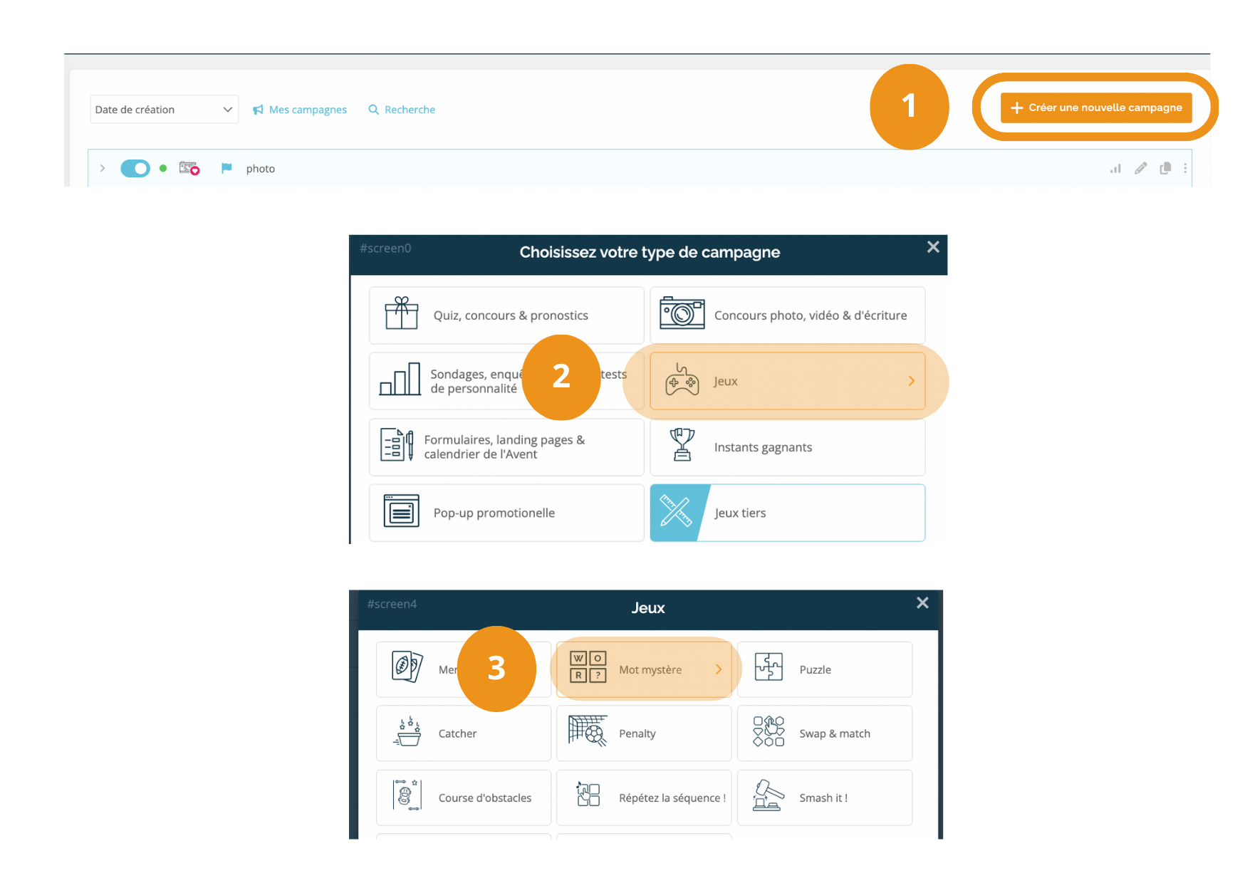This screenshot has height=883, width=1245.
Task: Select the Smash it ! game
Action: (x=825, y=798)
